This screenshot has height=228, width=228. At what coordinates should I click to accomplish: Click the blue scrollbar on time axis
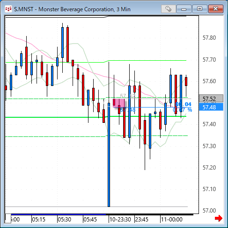(59, 214)
